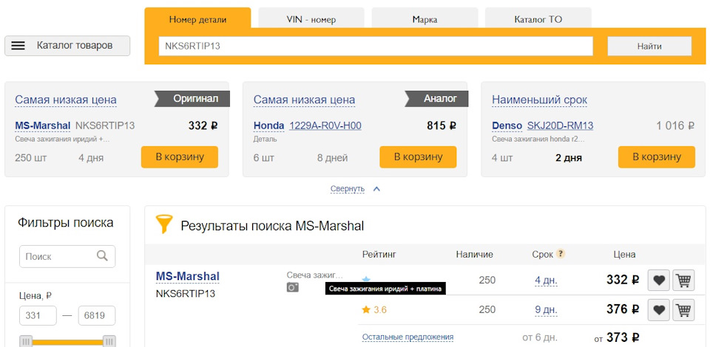Add the Honda 1229A-R0V-H00 part via В корзину

418,157
